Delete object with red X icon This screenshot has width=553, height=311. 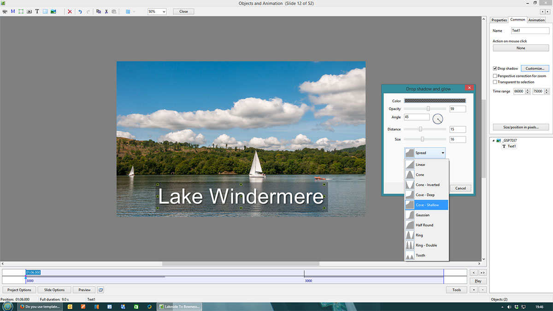point(70,12)
